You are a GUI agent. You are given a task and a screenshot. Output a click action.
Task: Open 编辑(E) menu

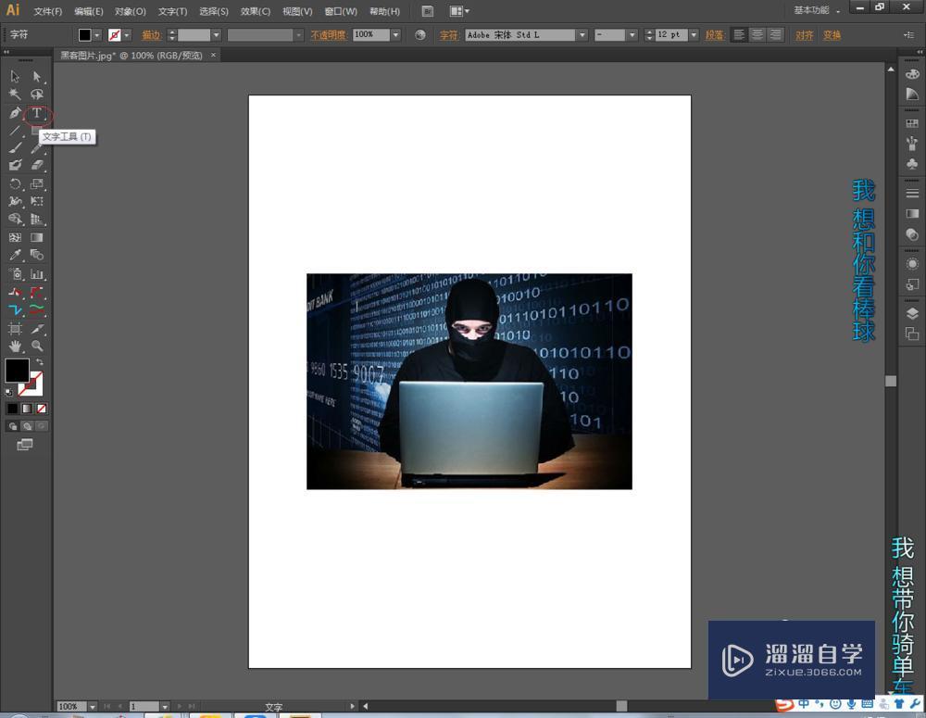(89, 12)
